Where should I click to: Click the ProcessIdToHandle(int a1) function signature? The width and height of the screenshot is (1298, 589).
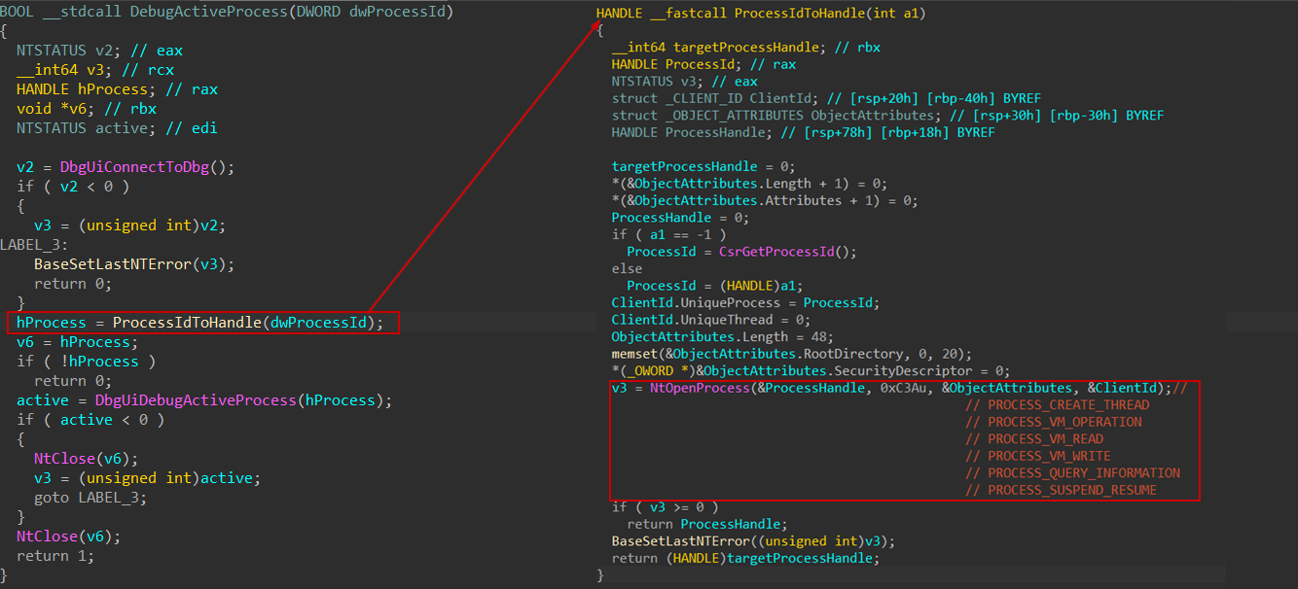761,14
